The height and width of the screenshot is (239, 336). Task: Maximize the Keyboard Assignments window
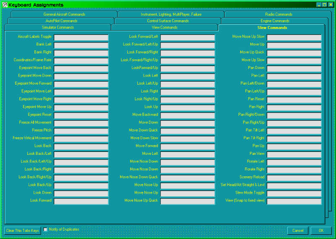pyautogui.click(x=325, y=5)
